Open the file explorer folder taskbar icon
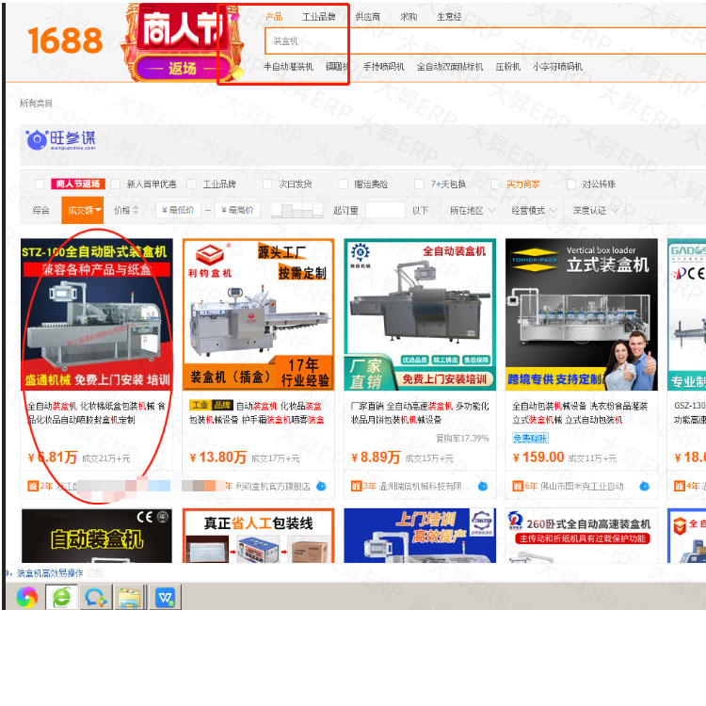The width and height of the screenshot is (706, 706). (129, 596)
